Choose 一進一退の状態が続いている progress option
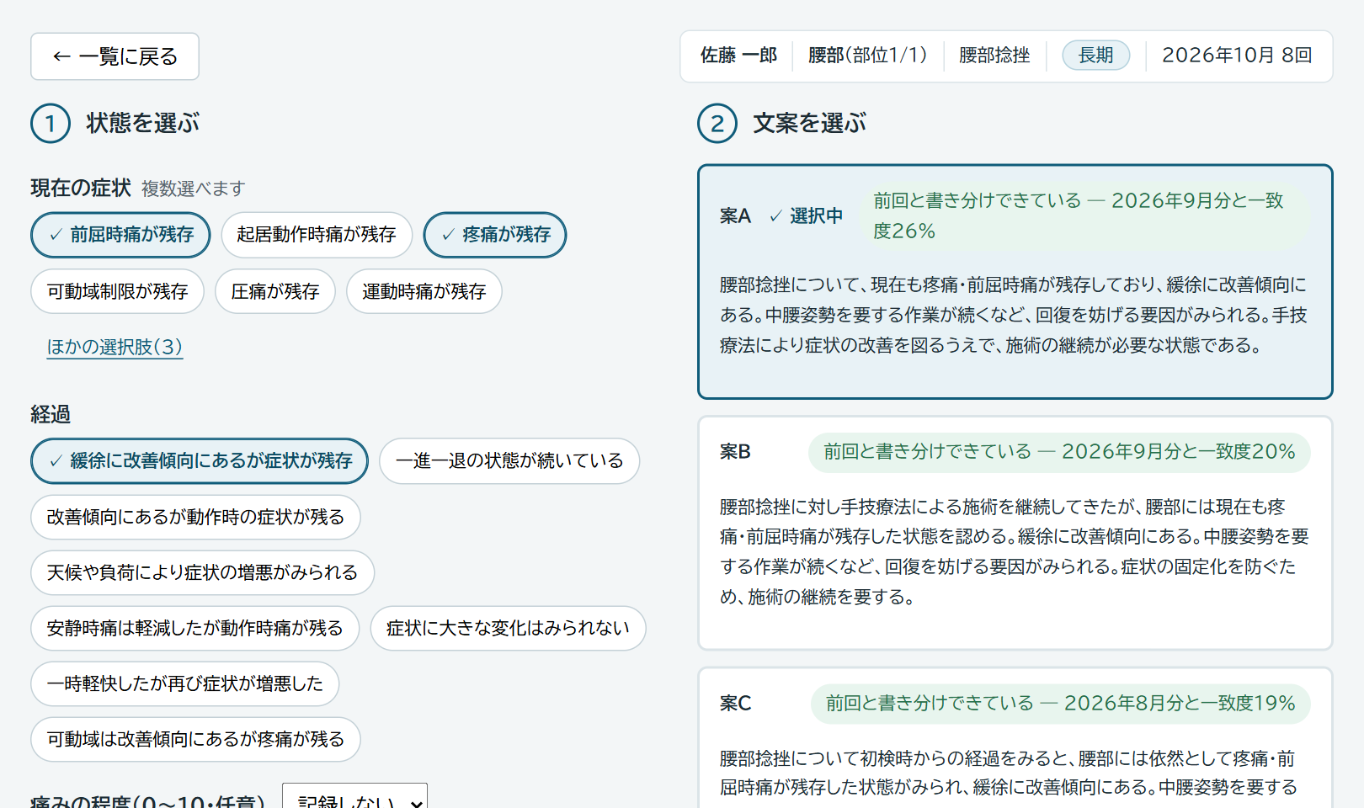 point(509,461)
